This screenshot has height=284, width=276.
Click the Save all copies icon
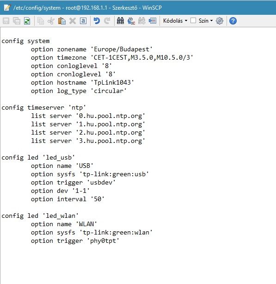[17, 21]
